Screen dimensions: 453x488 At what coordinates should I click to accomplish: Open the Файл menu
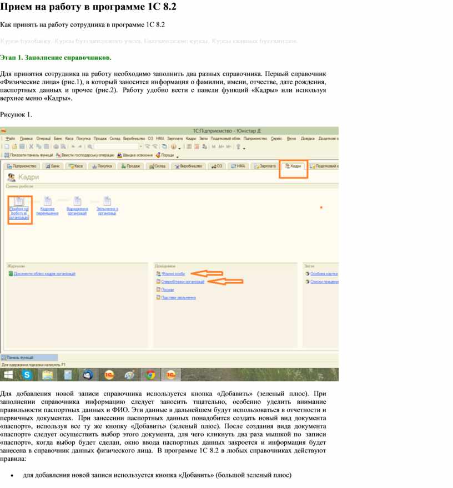pos(11,139)
